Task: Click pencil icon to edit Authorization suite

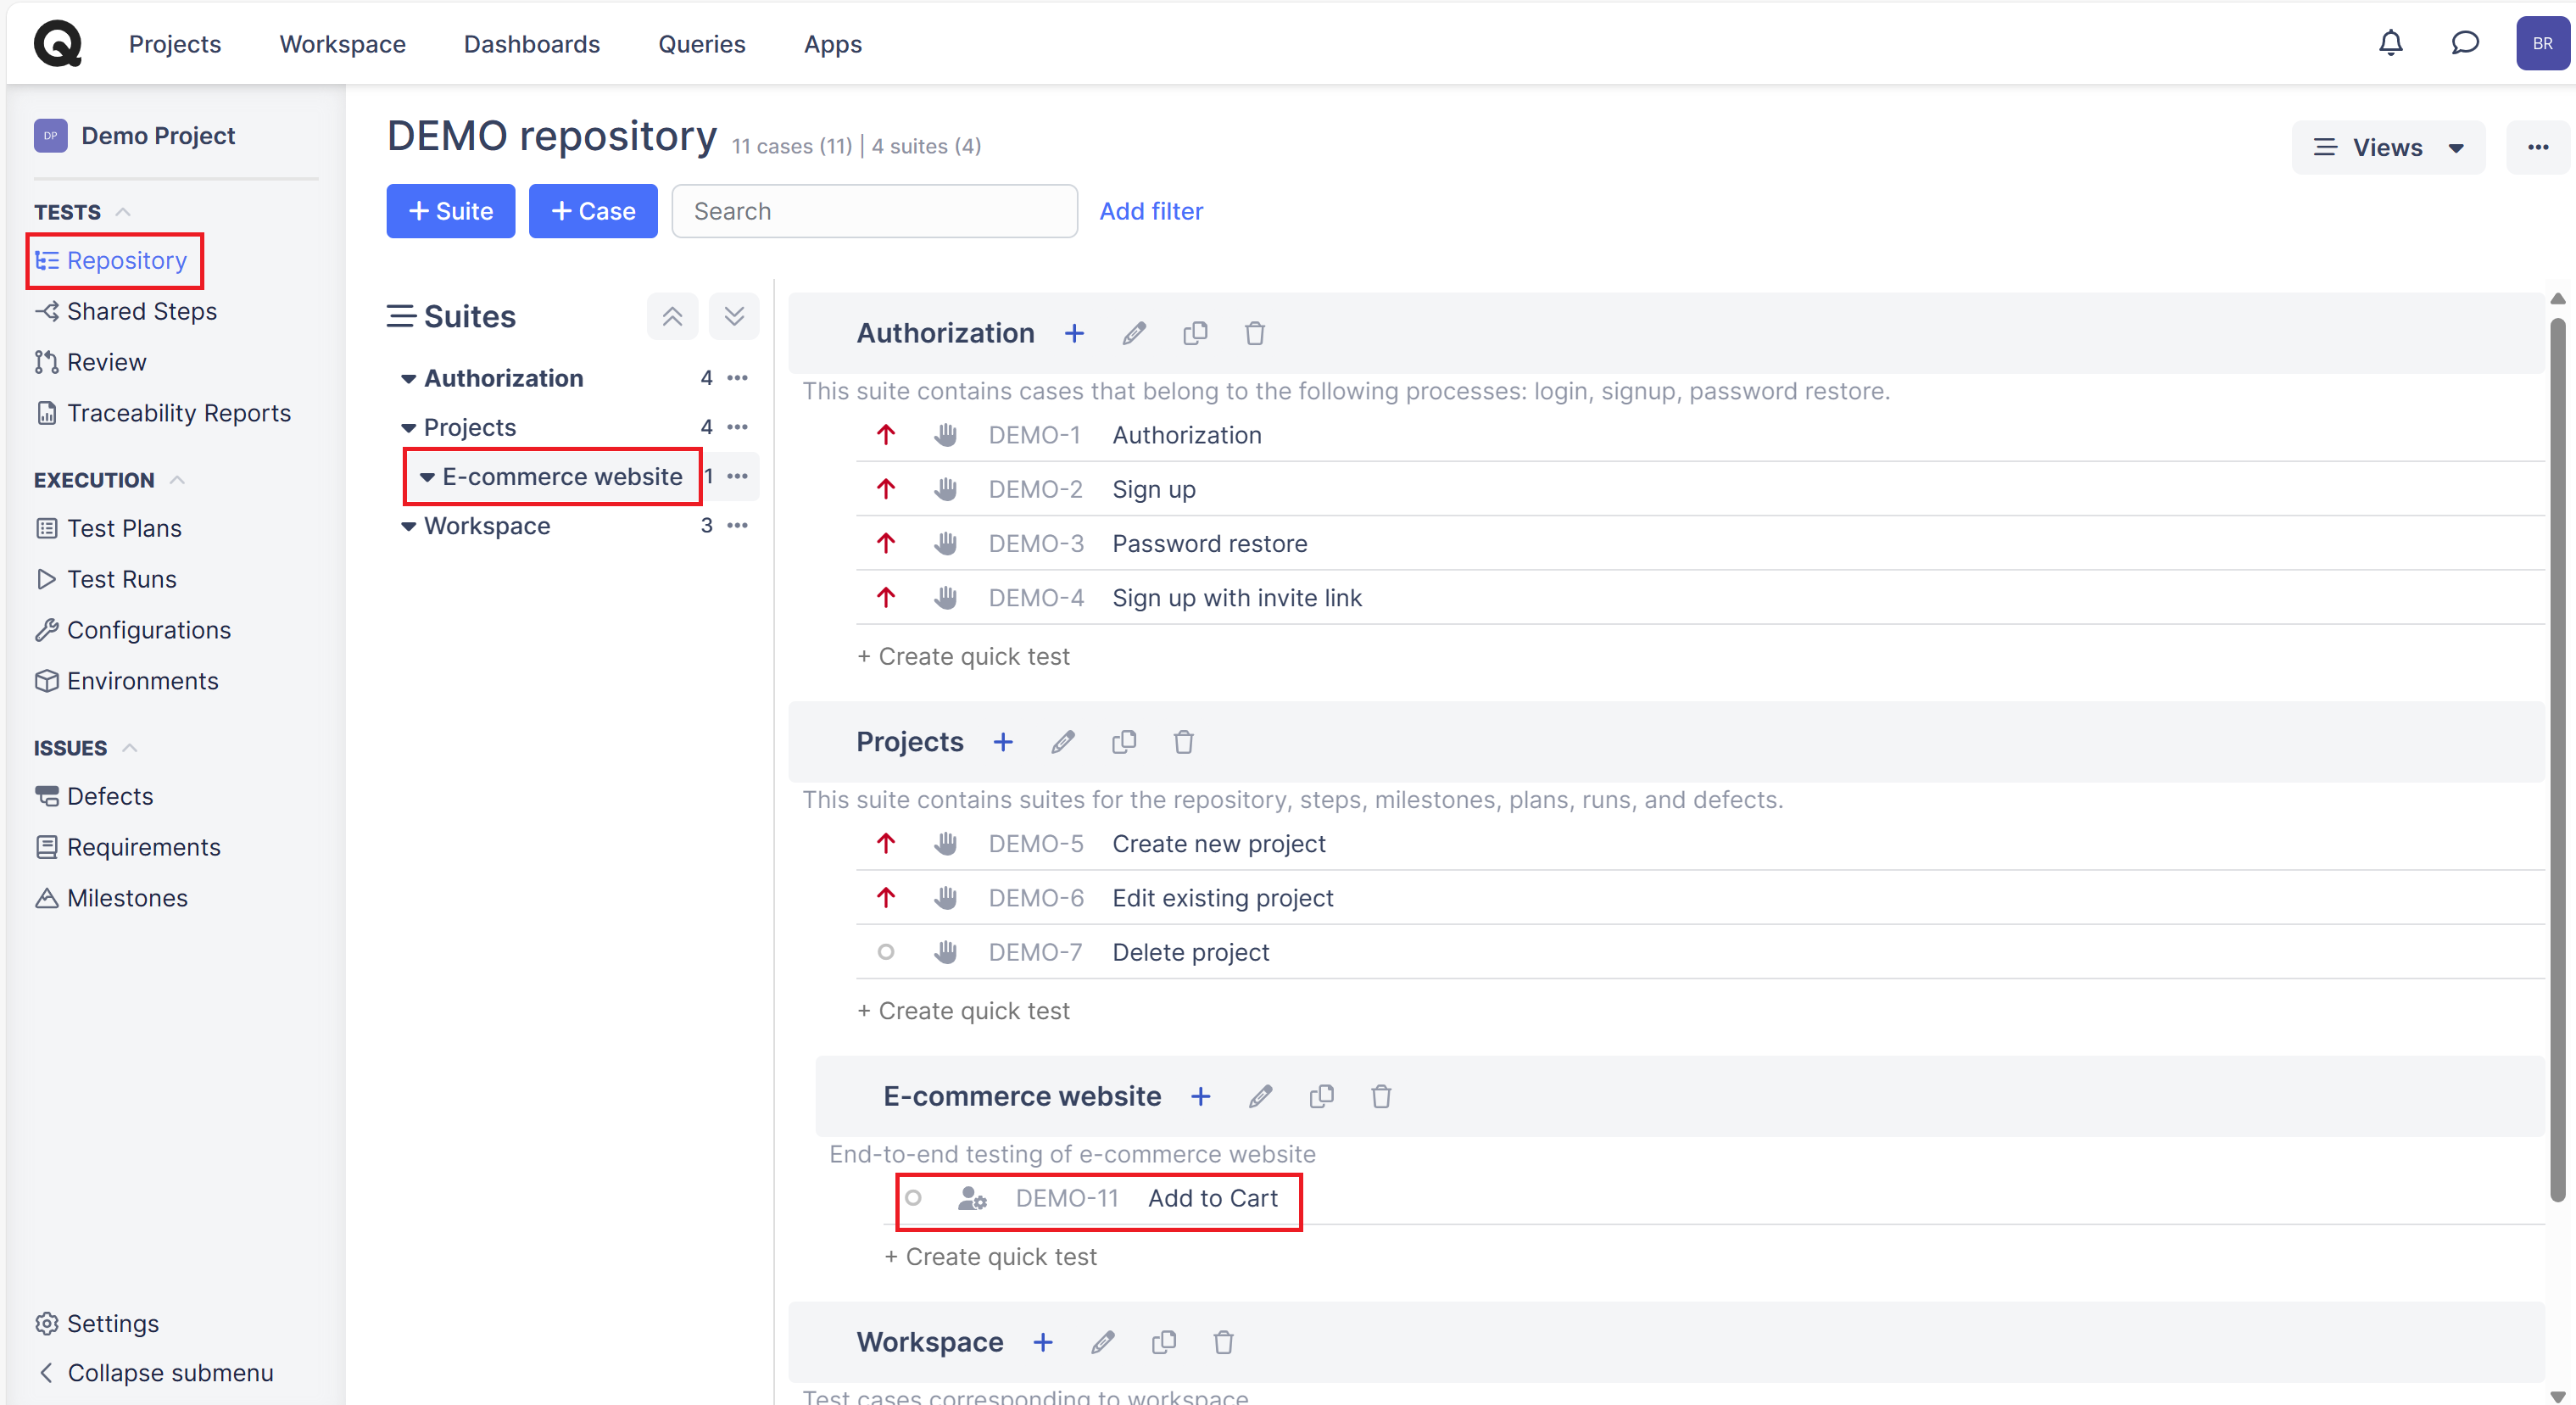Action: (1133, 333)
